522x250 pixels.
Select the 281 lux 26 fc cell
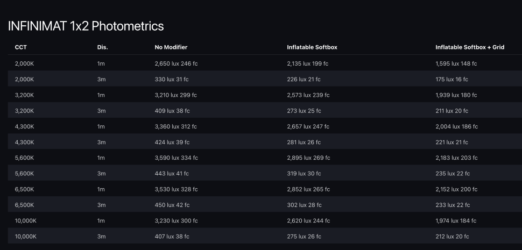pyautogui.click(x=304, y=142)
